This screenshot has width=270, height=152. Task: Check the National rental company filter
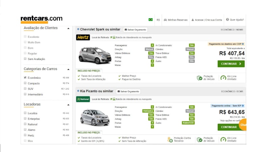[25, 124]
